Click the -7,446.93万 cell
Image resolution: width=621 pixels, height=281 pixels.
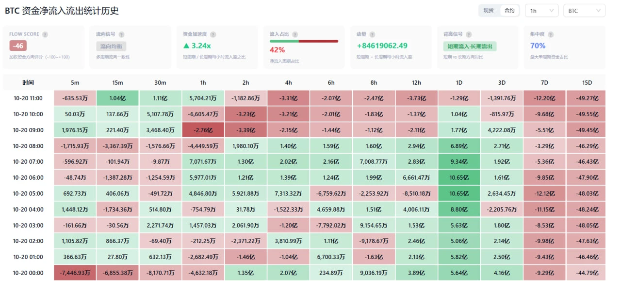tap(75, 273)
